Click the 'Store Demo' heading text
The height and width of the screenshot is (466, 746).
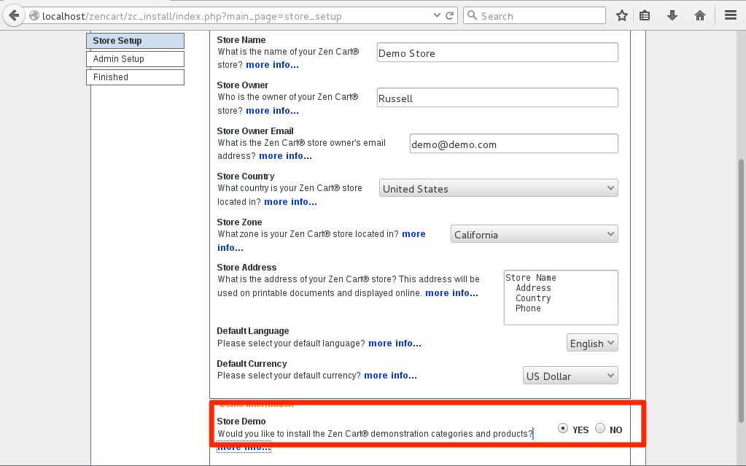click(241, 422)
